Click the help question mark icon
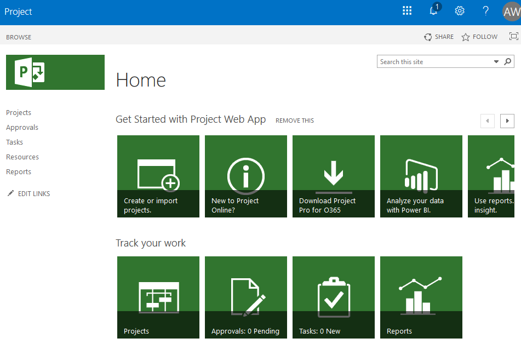Viewport: 521px width, 344px height. 485,10
